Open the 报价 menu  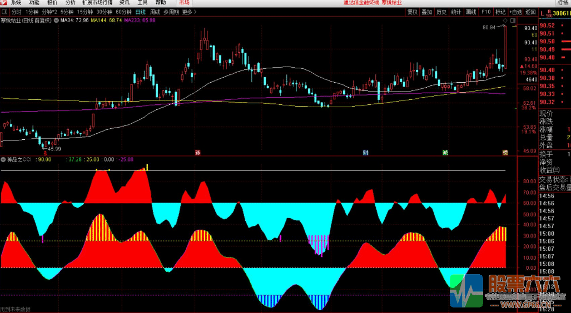tap(52, 3)
